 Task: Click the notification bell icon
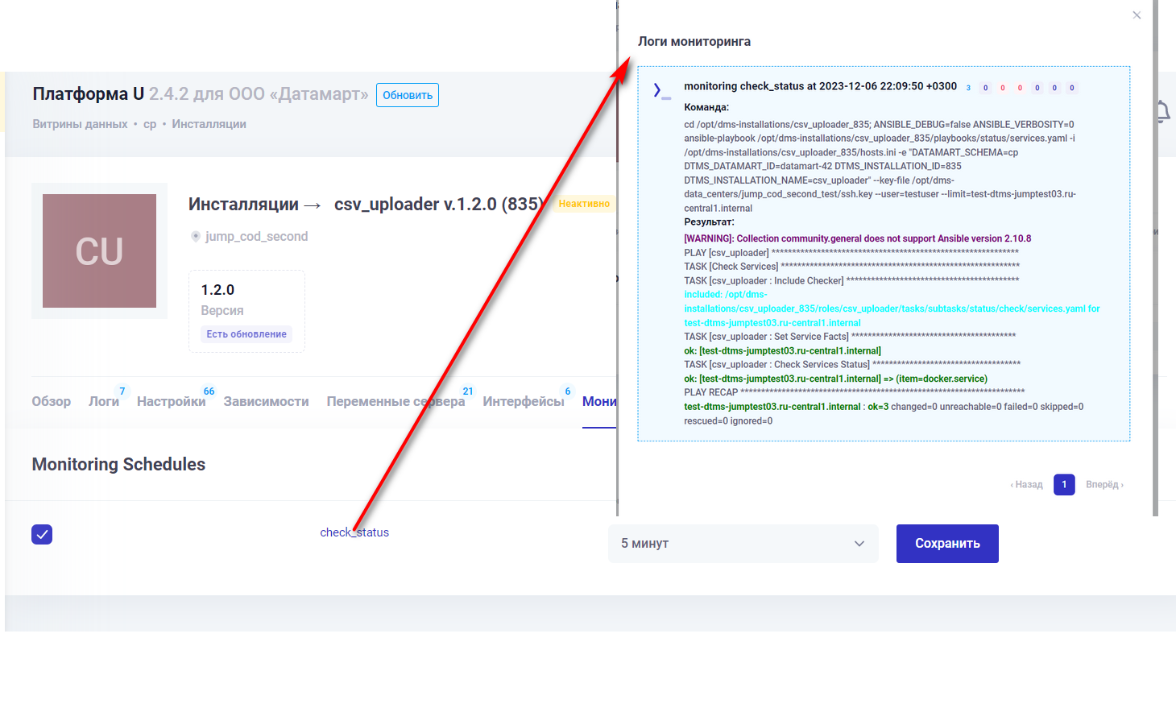pyautogui.click(x=1163, y=112)
